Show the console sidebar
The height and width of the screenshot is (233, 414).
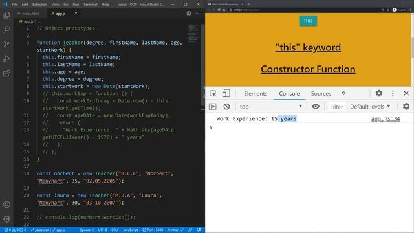[213, 106]
